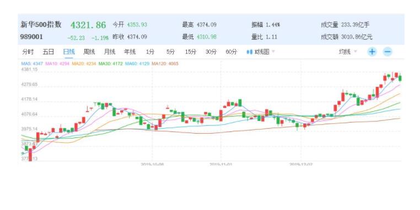
Task: Select the 日线 tab
Action: (x=69, y=52)
